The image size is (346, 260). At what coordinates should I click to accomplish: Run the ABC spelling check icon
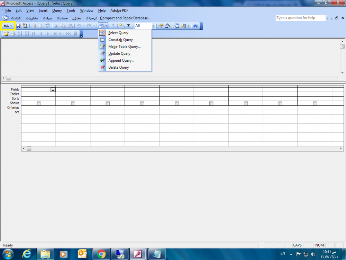[x=48, y=26]
